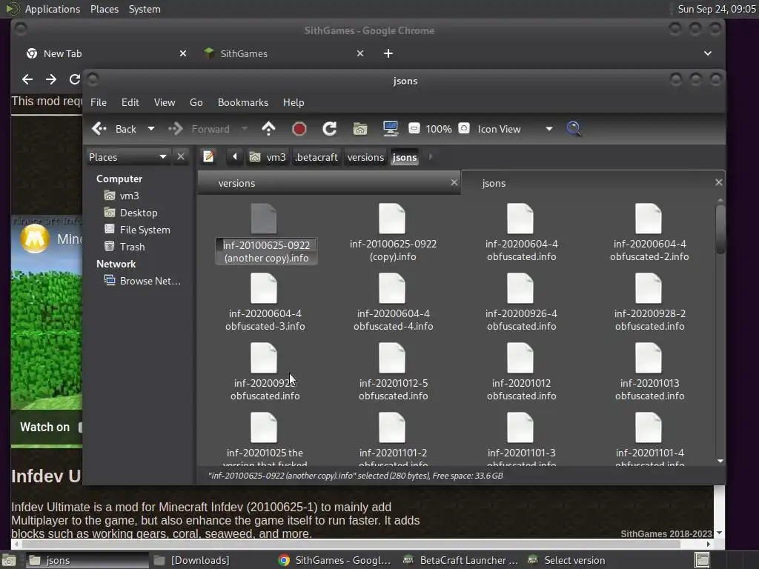Open the Home folder toolbar icon
759x569 pixels.
coord(359,129)
